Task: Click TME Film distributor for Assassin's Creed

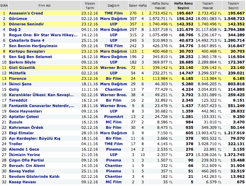Action: [x=113, y=13]
